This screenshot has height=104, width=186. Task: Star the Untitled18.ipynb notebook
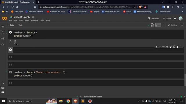[33, 17]
